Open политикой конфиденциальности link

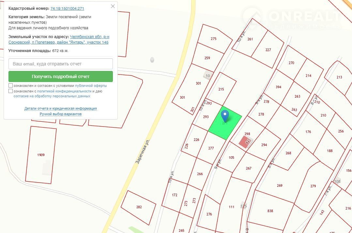coord(64,91)
